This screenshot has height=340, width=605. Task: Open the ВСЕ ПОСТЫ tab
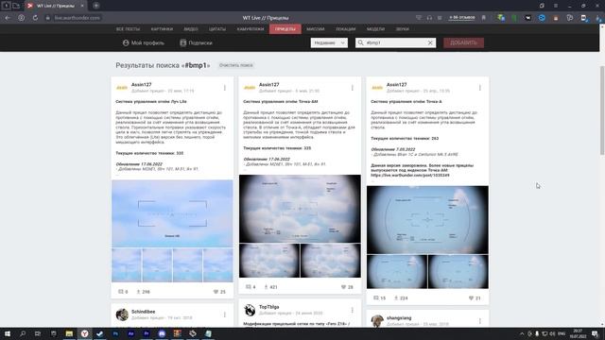[128, 29]
